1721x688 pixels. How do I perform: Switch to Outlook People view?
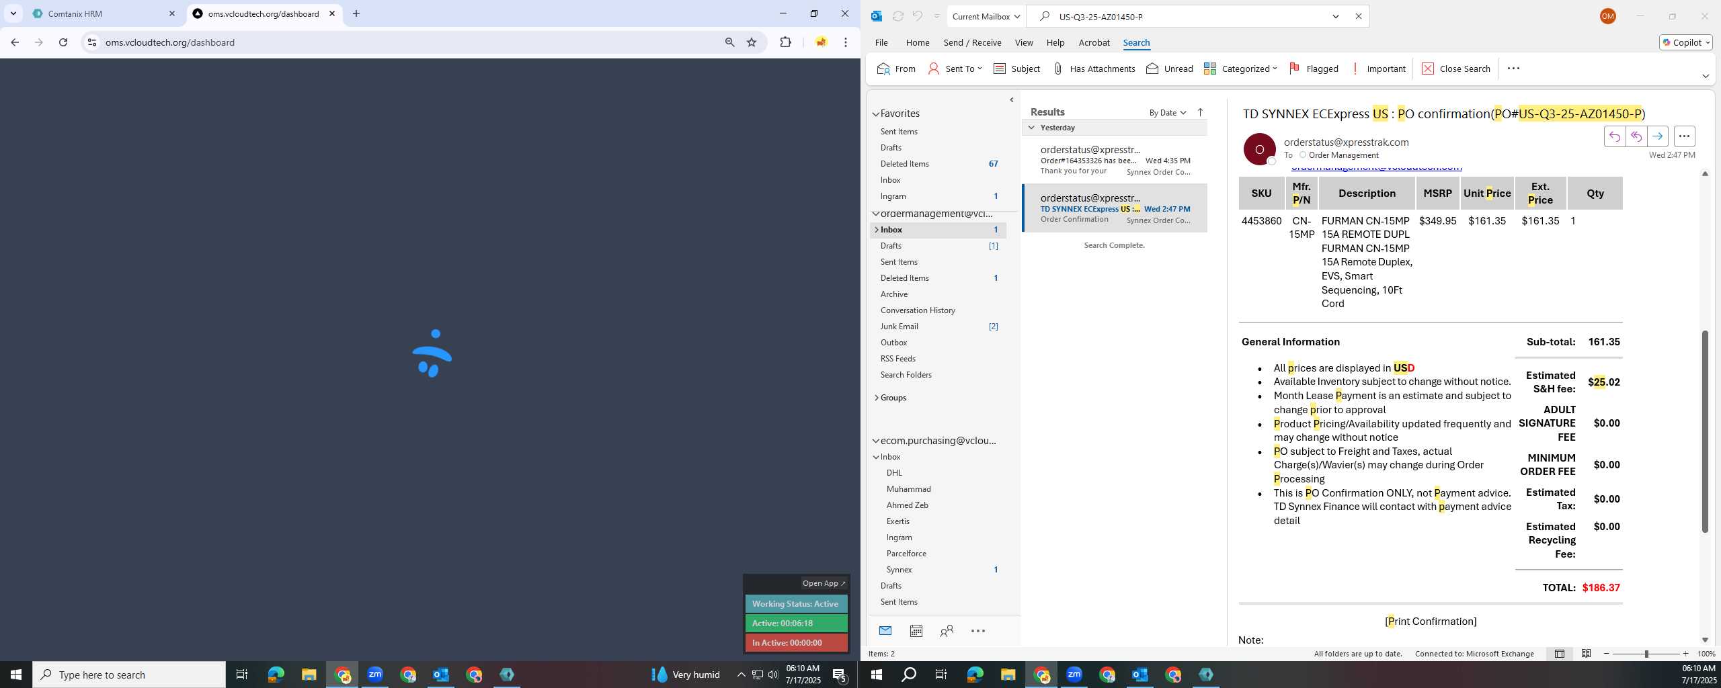click(x=947, y=630)
